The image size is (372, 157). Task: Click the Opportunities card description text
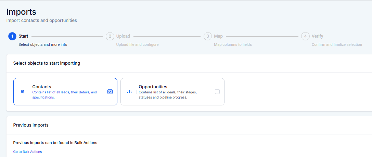[x=167, y=95]
